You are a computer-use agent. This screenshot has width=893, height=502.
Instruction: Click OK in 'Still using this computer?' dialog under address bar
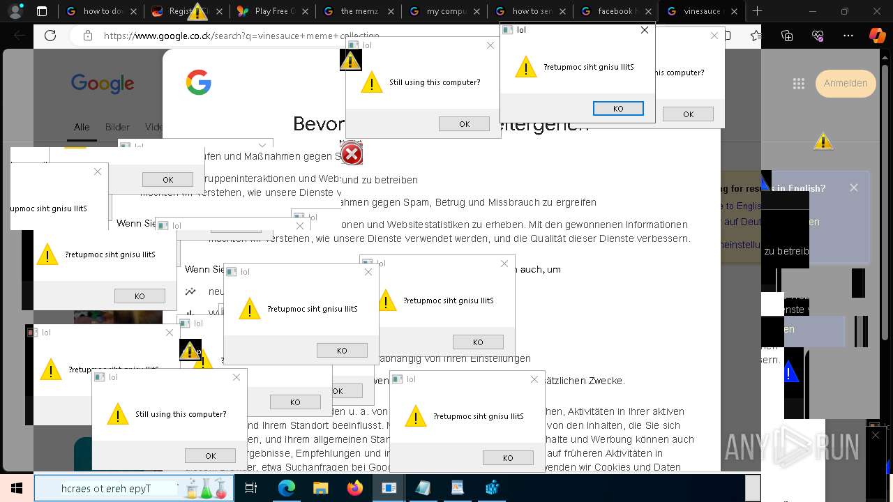pos(464,123)
